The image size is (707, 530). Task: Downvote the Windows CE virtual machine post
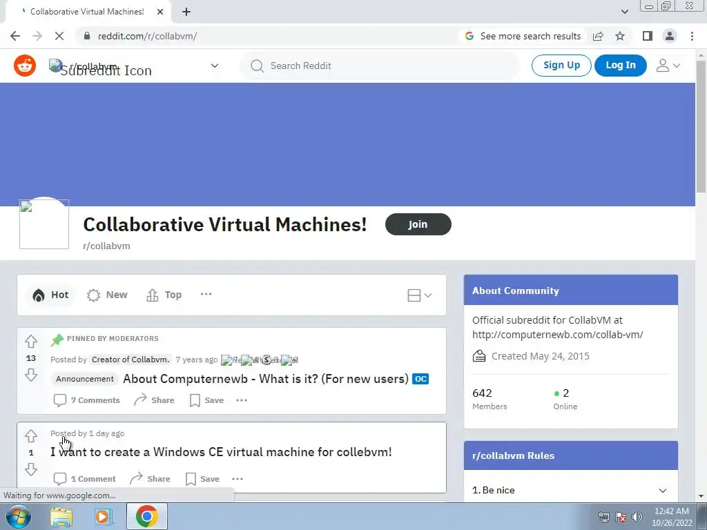(31, 469)
